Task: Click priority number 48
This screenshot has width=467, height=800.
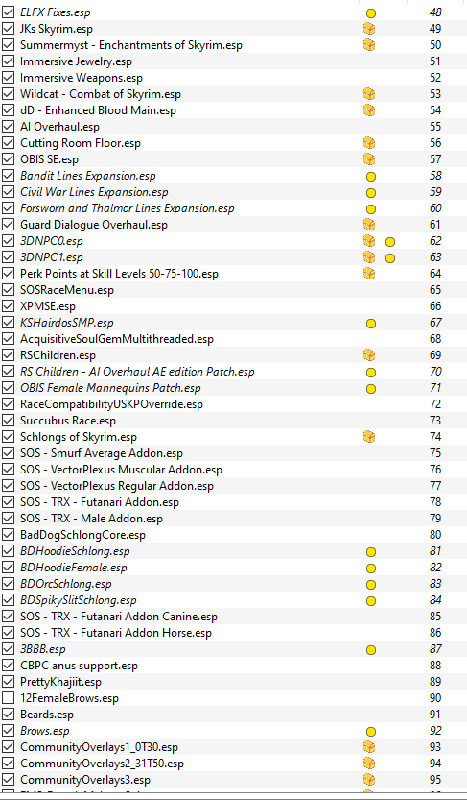Action: click(435, 12)
